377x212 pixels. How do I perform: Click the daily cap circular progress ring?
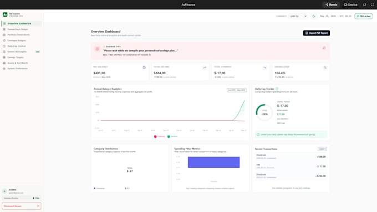point(264,112)
